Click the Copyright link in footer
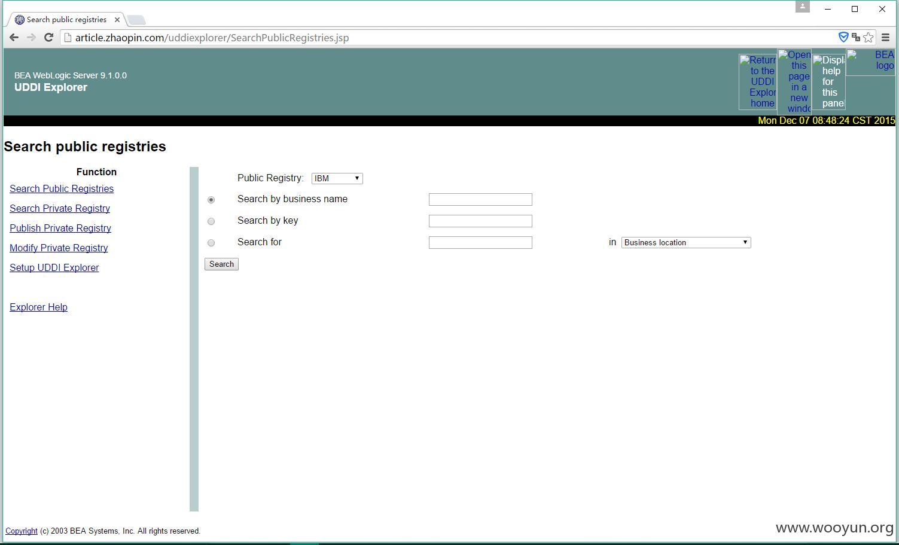 tap(22, 531)
